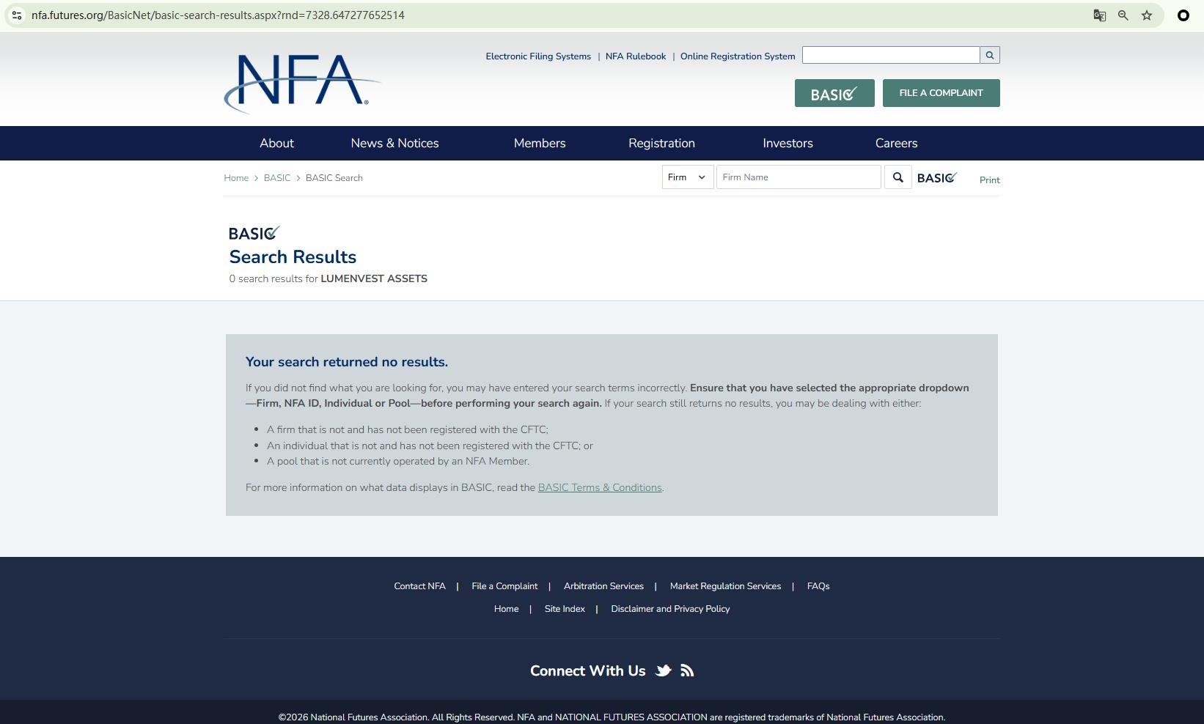Open Arbitration Services footer link
1204x724 pixels.
coord(603,586)
